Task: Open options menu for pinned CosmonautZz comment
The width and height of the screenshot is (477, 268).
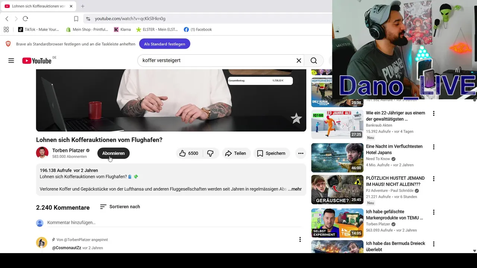Action: (x=300, y=240)
